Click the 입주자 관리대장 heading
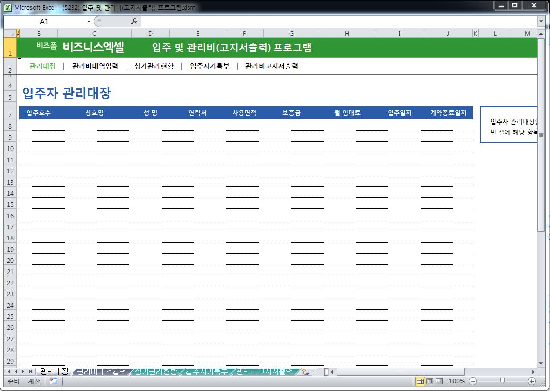This screenshot has width=550, height=391. point(67,93)
